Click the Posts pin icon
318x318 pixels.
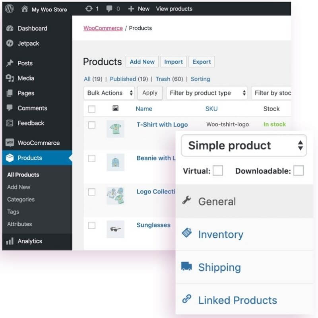pos(10,63)
